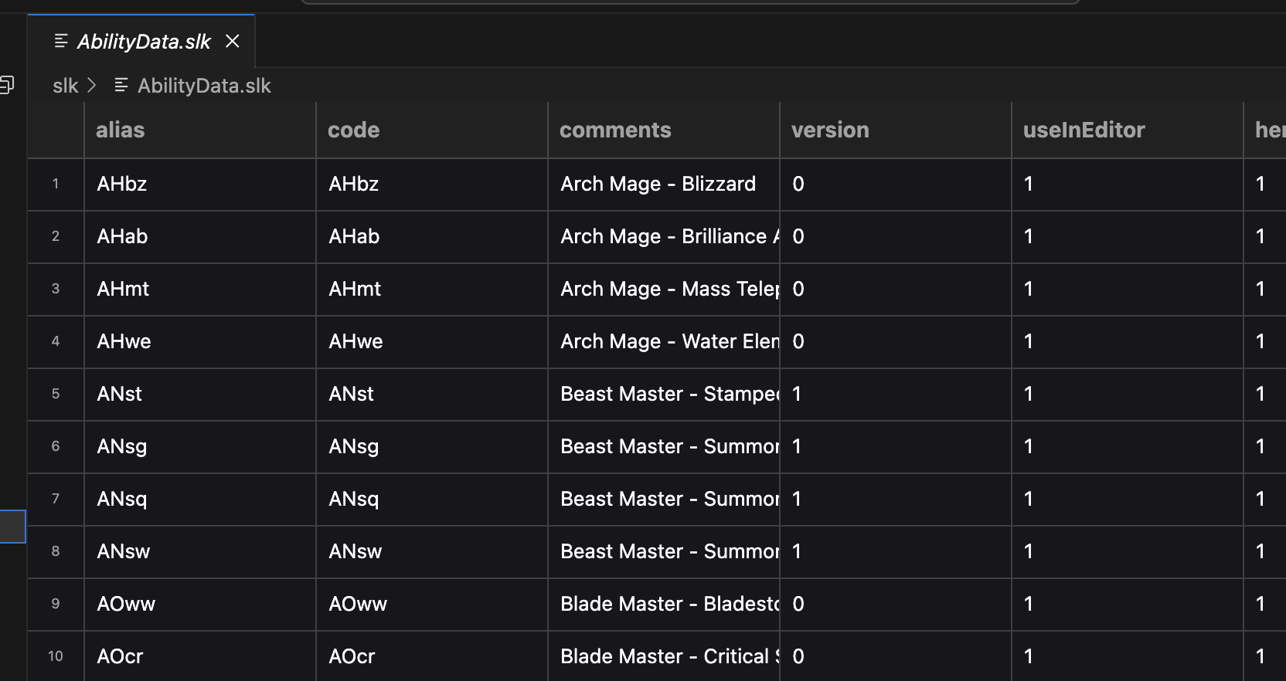1286x681 pixels.
Task: Select the comments column header
Action: tap(664, 130)
